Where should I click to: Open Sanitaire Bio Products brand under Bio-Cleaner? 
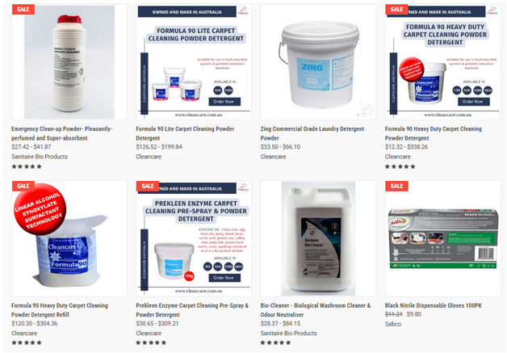pyautogui.click(x=289, y=334)
